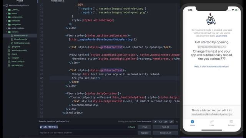Click the 'Case Insensitive' option label
This screenshot has width=246, height=138.
pos(144,122)
